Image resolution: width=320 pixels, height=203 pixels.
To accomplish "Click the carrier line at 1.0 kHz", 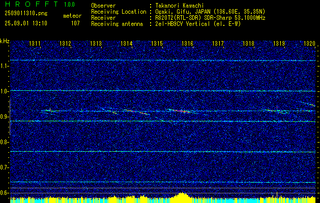I will [x=163, y=91].
